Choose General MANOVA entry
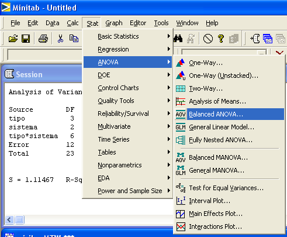 229,170
